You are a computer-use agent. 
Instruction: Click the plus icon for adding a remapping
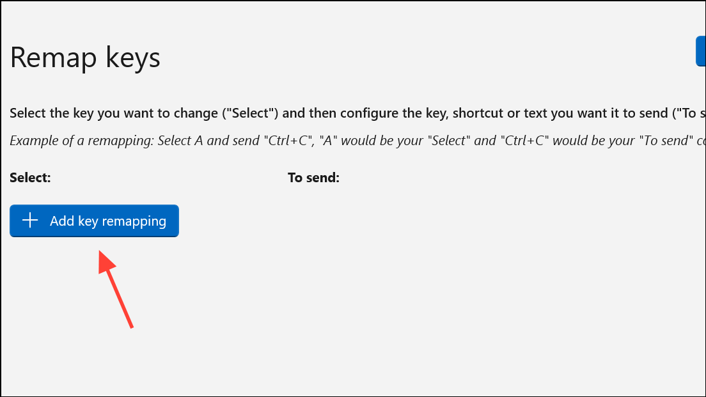[30, 221]
